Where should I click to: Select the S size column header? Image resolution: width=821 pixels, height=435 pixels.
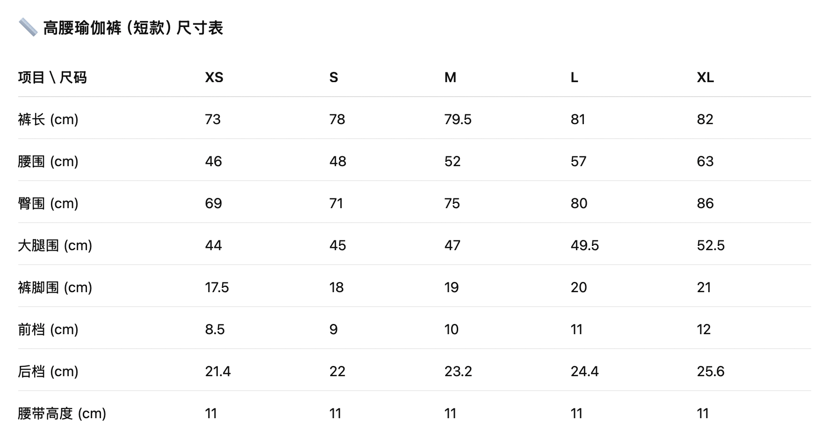pyautogui.click(x=333, y=77)
